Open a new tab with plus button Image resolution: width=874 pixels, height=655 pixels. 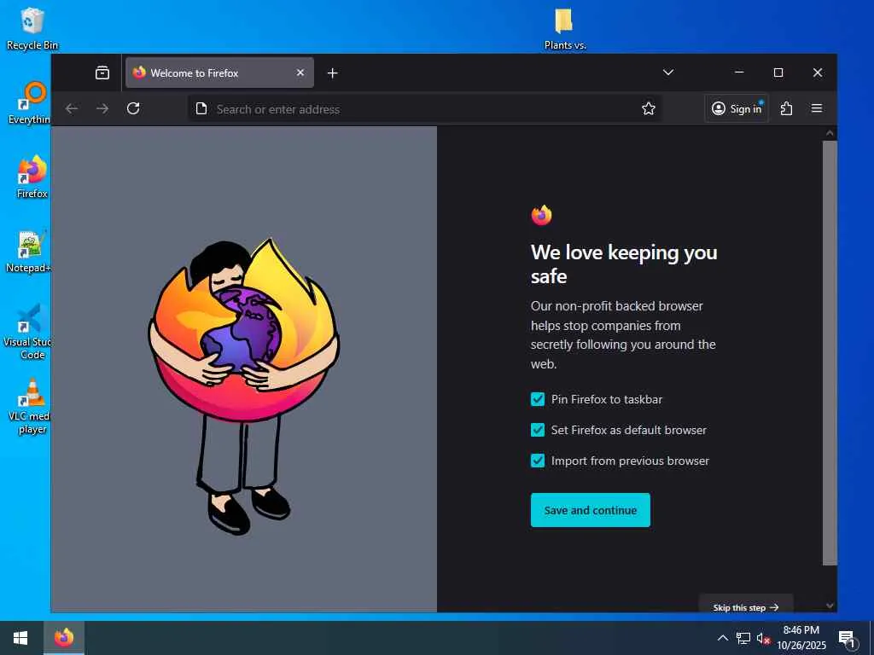click(x=333, y=73)
